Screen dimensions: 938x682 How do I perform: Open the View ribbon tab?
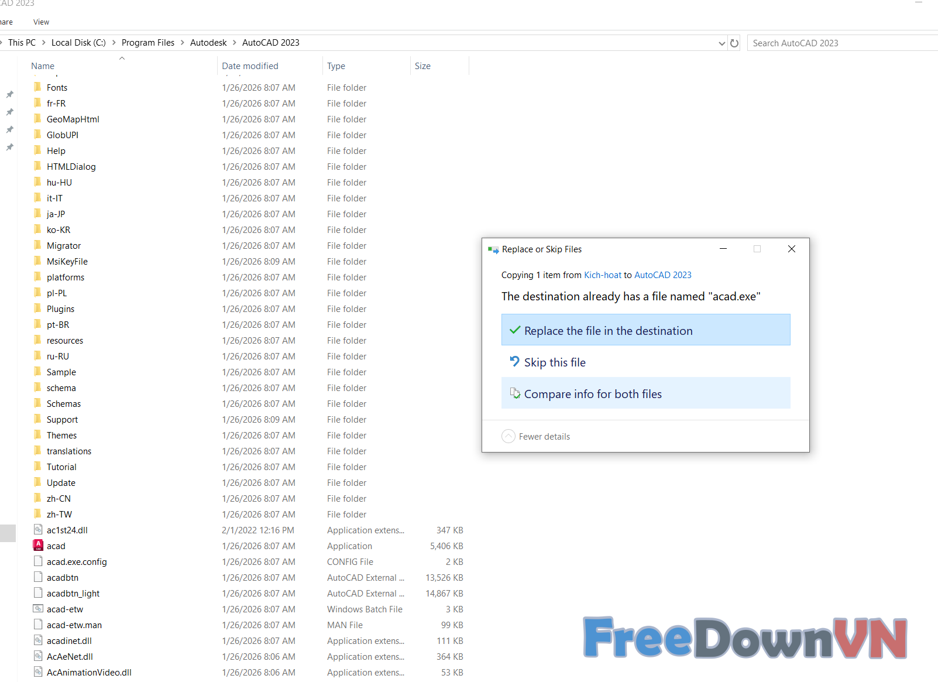(x=41, y=22)
